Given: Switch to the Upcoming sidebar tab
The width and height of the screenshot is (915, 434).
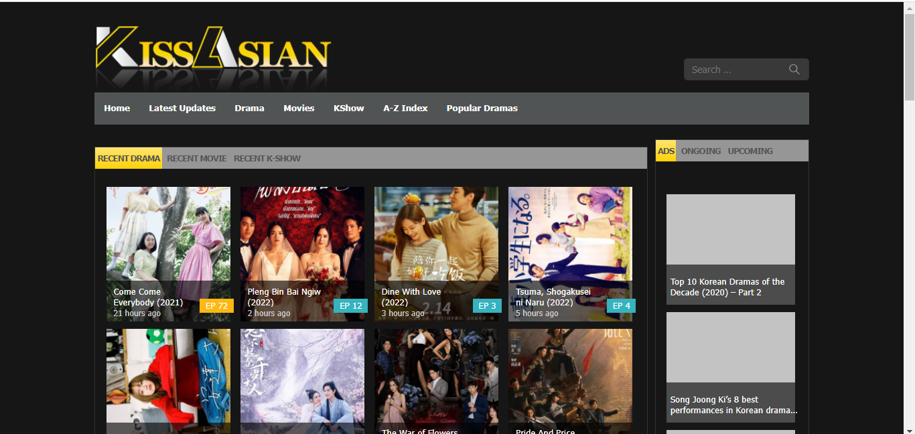Looking at the screenshot, I should (750, 151).
